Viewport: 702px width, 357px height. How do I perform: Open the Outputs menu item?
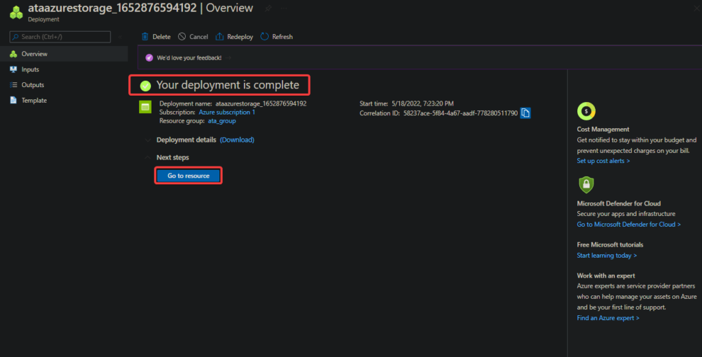[x=32, y=85]
